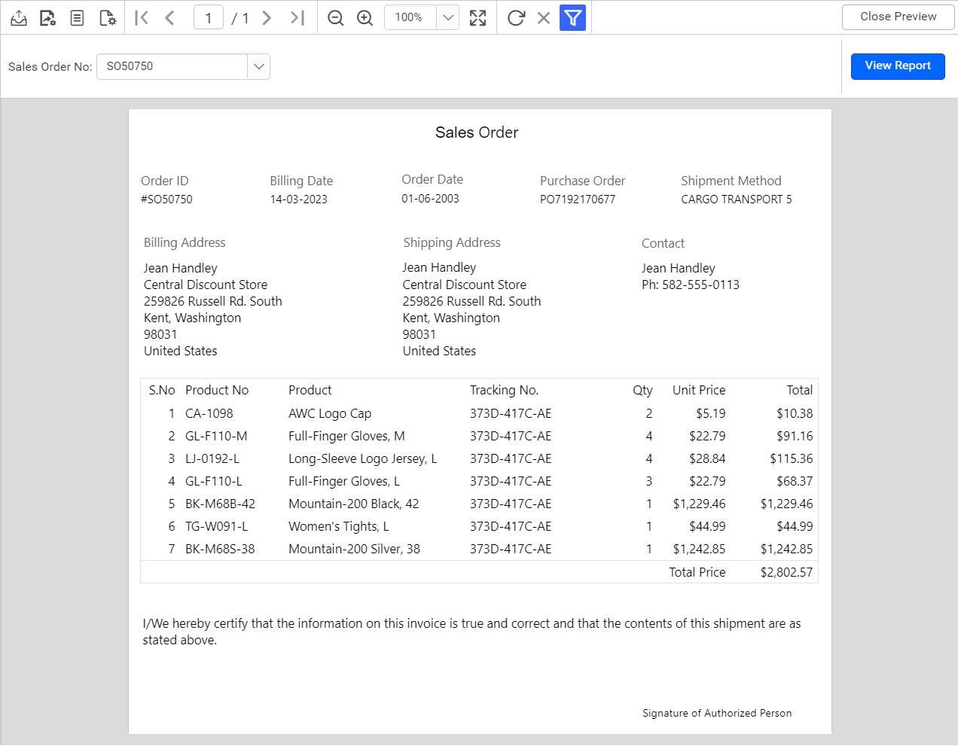The image size is (958, 746).
Task: Activate the fit-to-page icon
Action: click(x=477, y=17)
